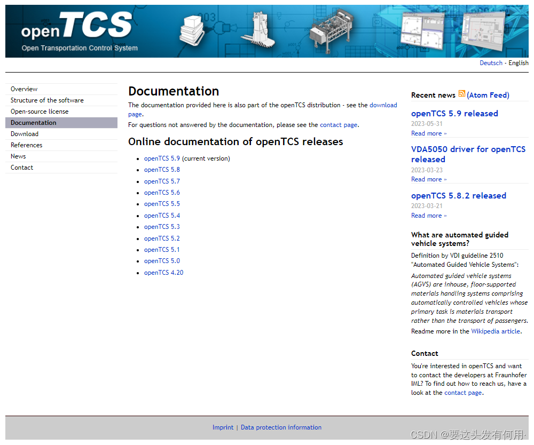Open openTCS 5.3 documentation

pos(162,227)
